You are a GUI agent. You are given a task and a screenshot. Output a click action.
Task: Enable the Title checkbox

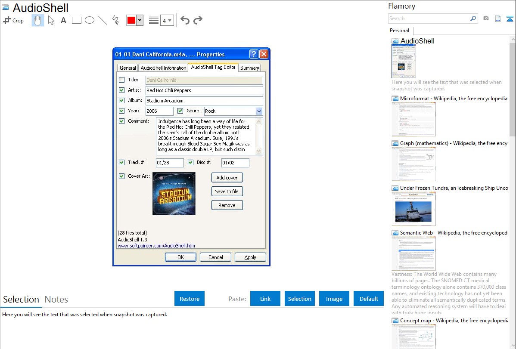pos(122,80)
